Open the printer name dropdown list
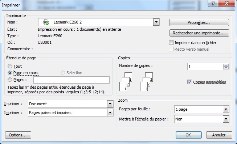This screenshot has height=144, width=237. pyautogui.click(x=156, y=22)
